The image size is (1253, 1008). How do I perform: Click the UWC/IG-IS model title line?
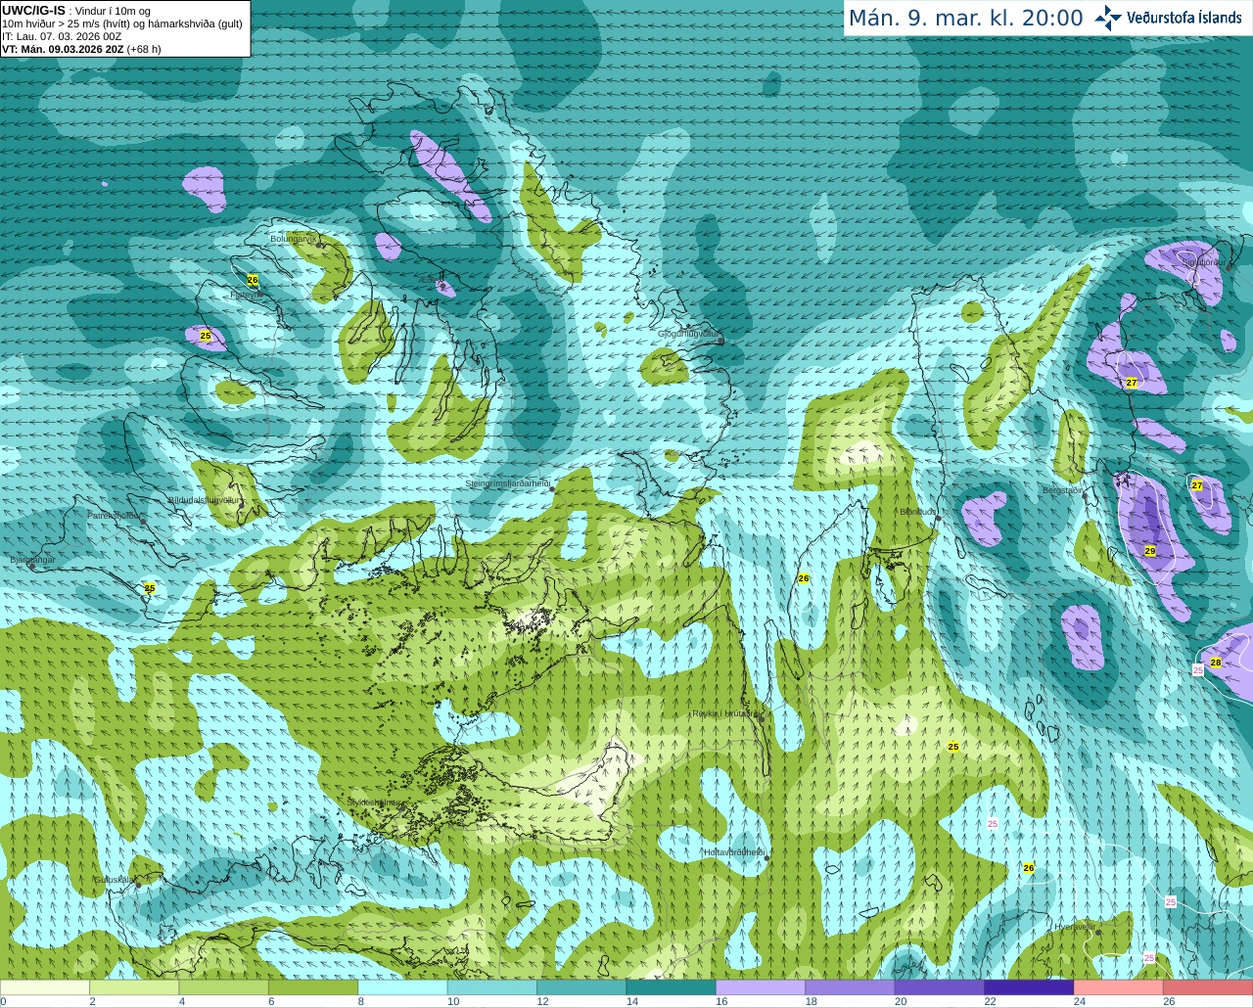coord(76,10)
